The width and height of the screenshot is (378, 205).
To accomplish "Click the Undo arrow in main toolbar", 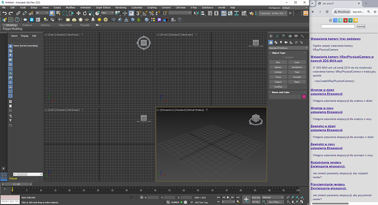I will [x=5, y=13].
